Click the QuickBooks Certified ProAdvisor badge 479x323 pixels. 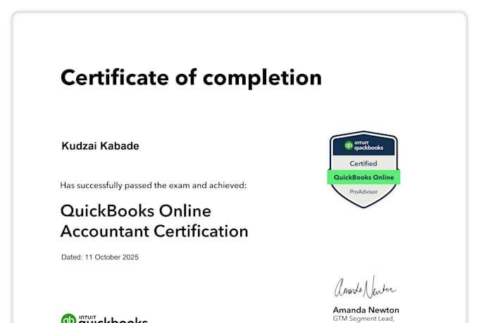[363, 170]
